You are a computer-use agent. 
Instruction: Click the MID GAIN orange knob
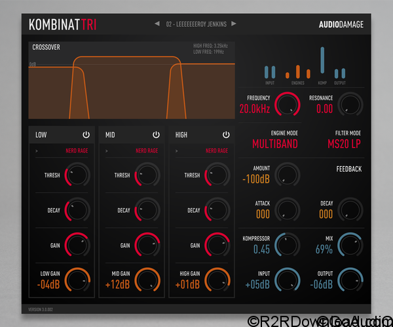pyautogui.click(x=147, y=280)
